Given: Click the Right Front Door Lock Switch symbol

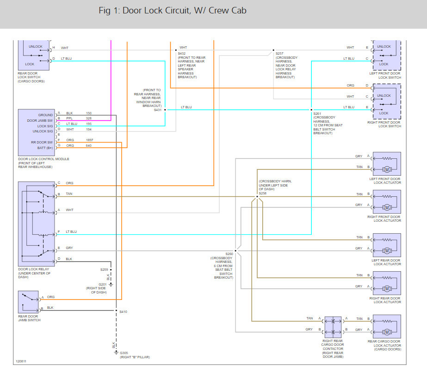Looking at the screenshot, I should coord(387,101).
